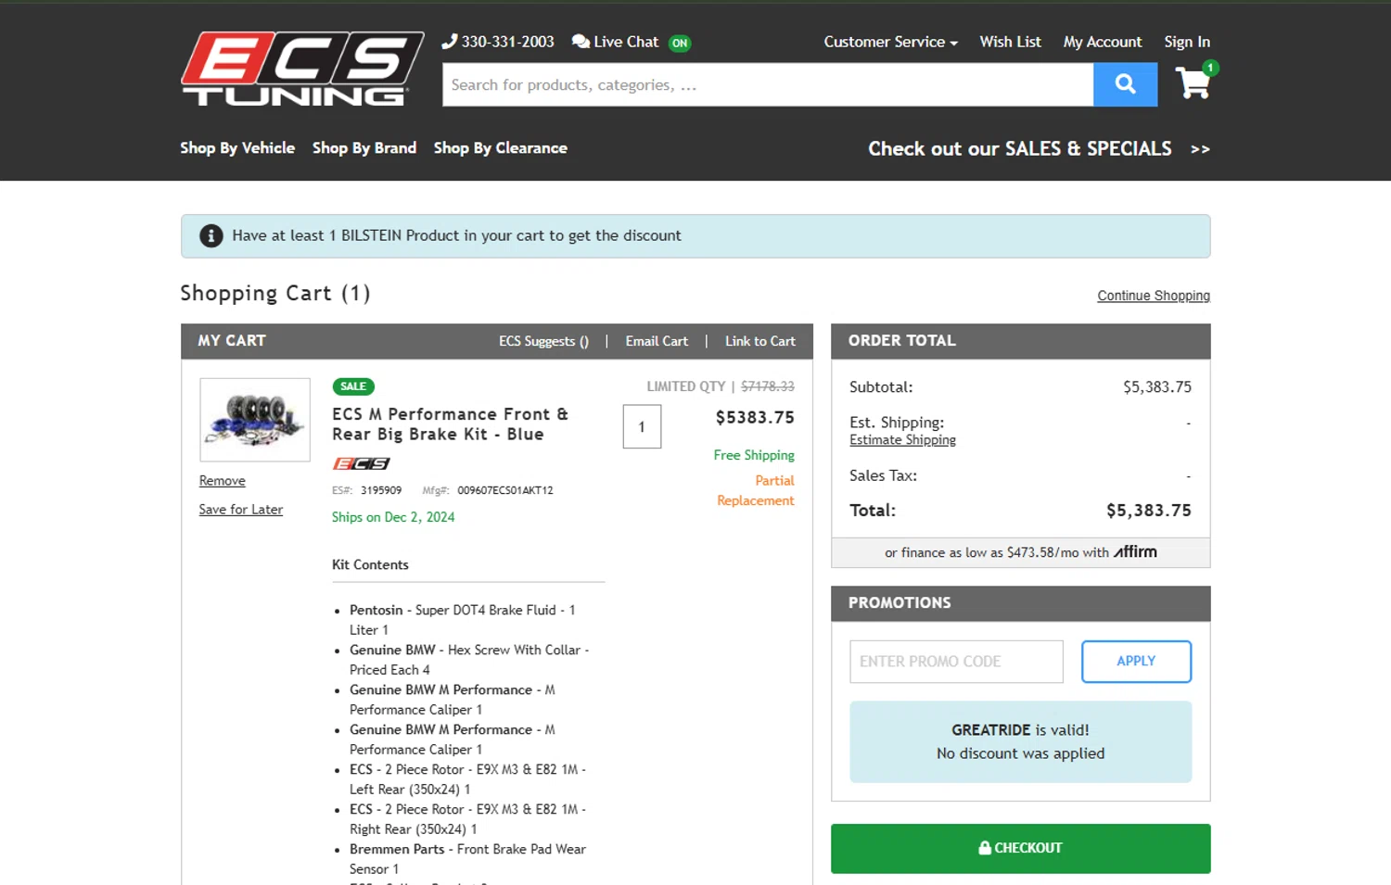Image resolution: width=1391 pixels, height=885 pixels.
Task: Click the $5383.75 item price
Action: click(x=755, y=418)
